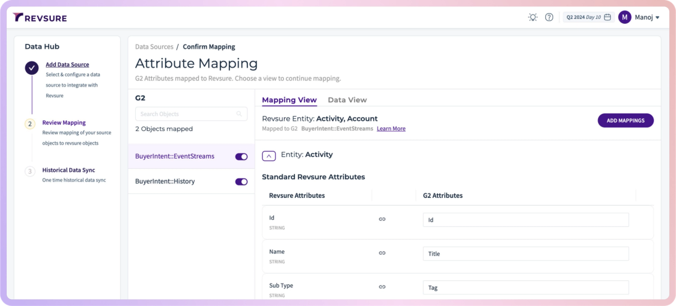Click step 3 circle in Data Hub
The width and height of the screenshot is (676, 306).
[30, 171]
